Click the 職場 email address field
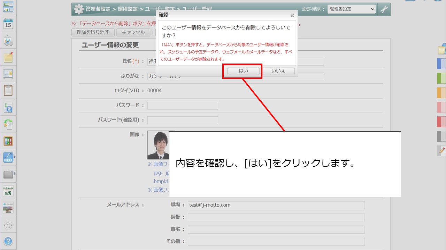 (276, 205)
